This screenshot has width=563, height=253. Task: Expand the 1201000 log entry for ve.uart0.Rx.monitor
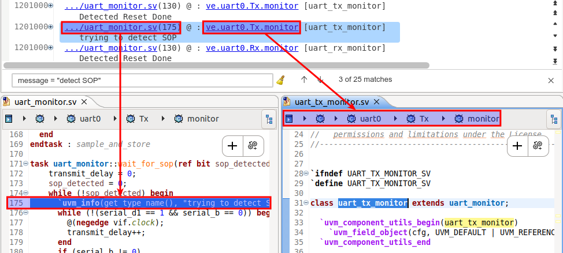click(x=51, y=48)
